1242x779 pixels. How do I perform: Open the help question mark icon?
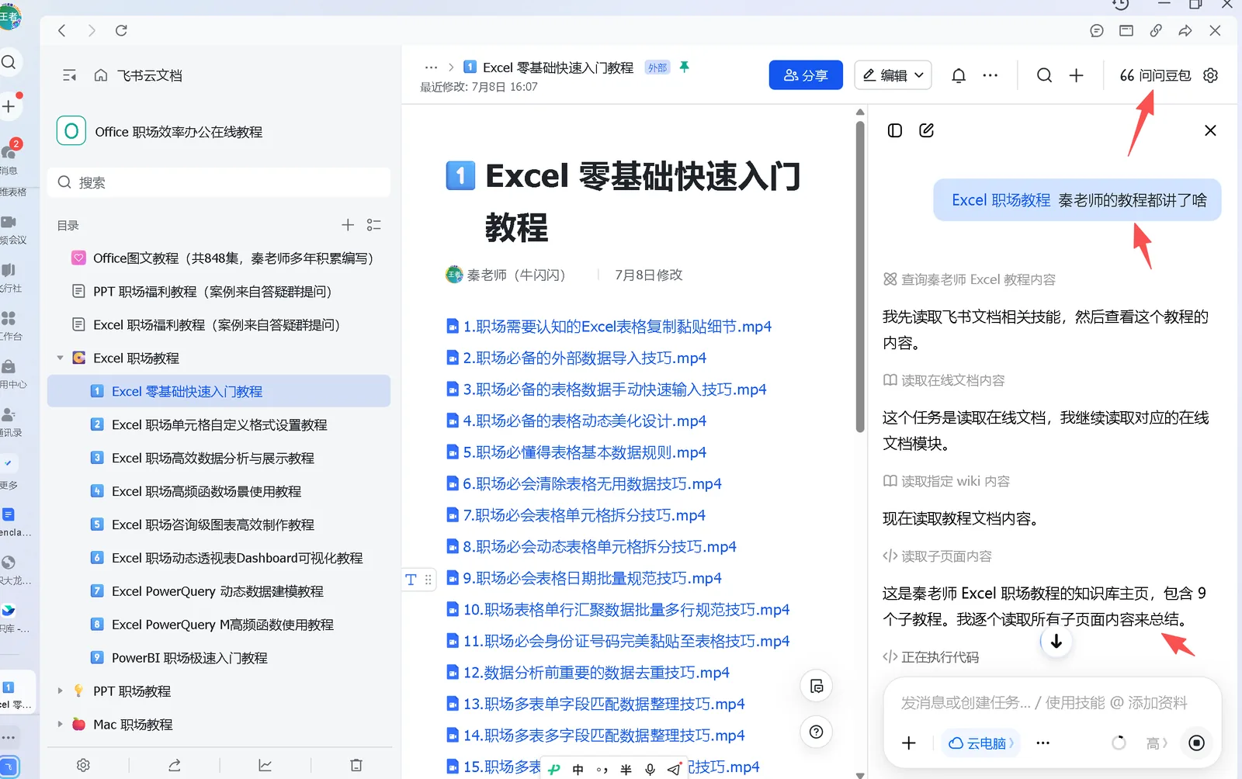[x=817, y=732]
